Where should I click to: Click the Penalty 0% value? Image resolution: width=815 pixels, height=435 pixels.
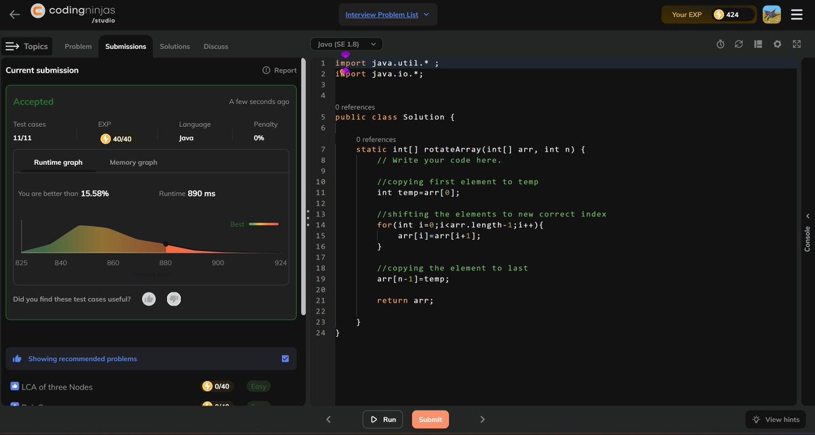(259, 138)
